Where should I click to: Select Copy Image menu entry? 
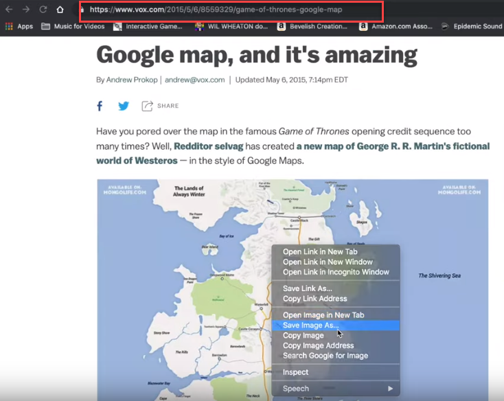tap(336, 336)
